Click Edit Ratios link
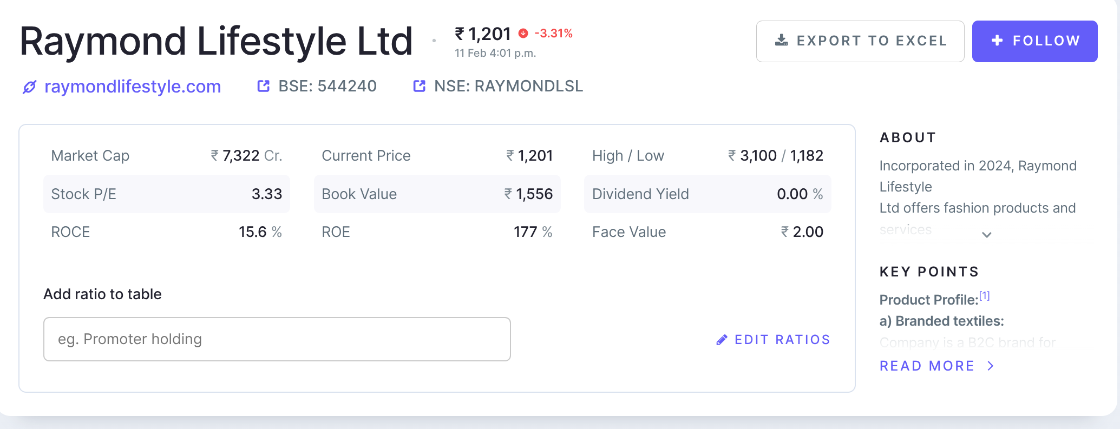This screenshot has width=1120, height=429. 782,340
